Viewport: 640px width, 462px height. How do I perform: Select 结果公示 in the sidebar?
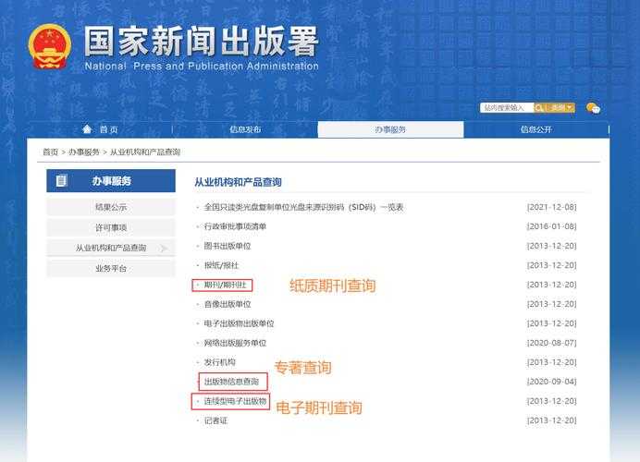[111, 207]
